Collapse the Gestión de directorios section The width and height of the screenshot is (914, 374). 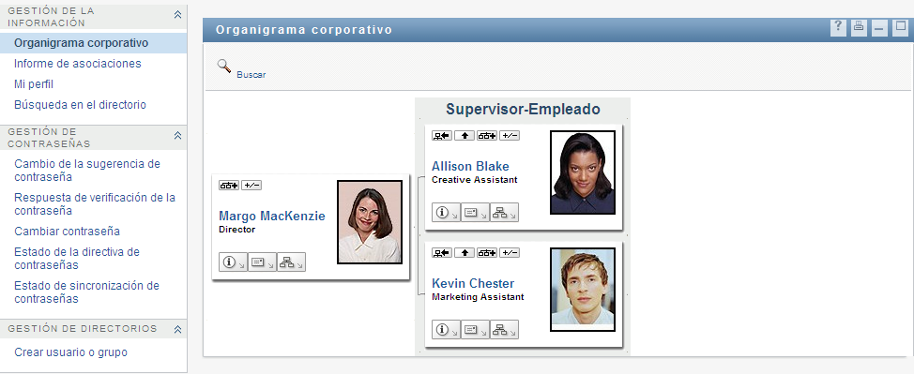(x=177, y=329)
